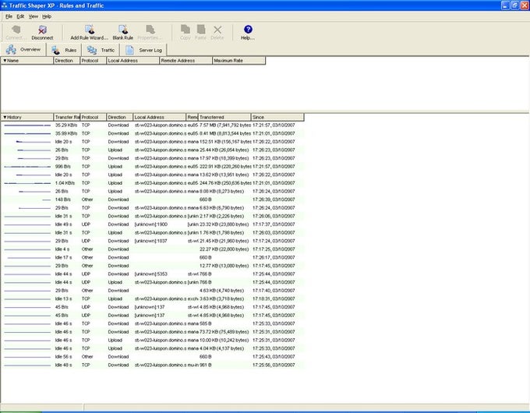
Task: Select the Idle 48 s TCP row
Action: click(x=153, y=365)
